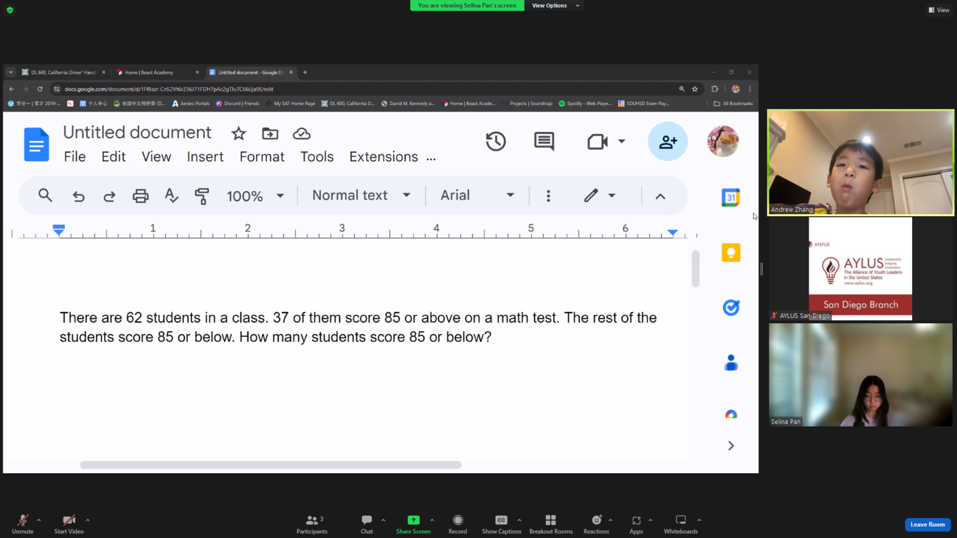This screenshot has width=957, height=538.
Task: Open Reactions in Zoom toolbar
Action: [x=596, y=524]
